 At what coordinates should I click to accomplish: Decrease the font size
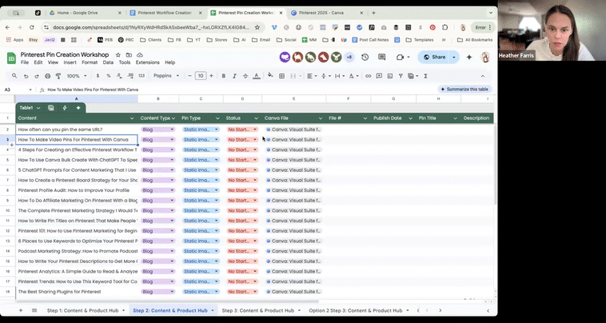(189, 76)
